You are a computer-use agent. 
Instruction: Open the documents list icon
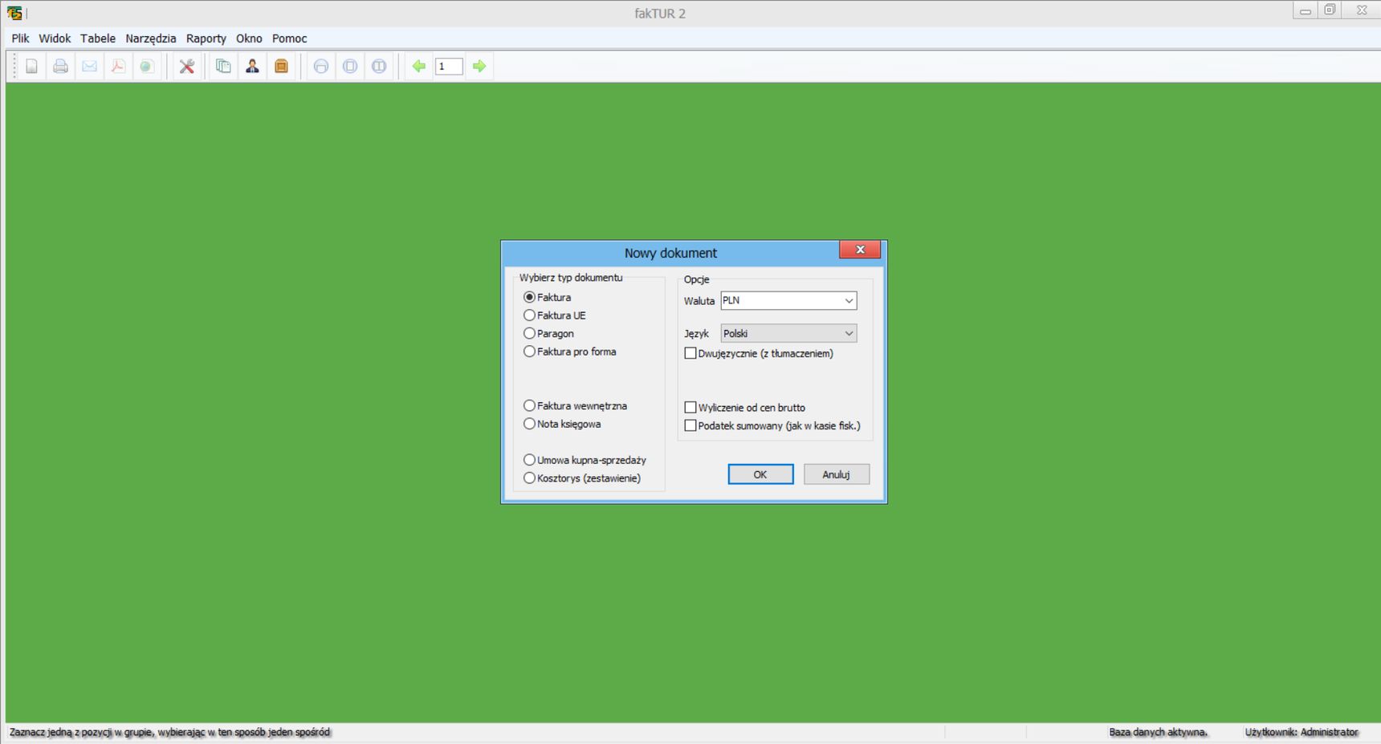(223, 67)
